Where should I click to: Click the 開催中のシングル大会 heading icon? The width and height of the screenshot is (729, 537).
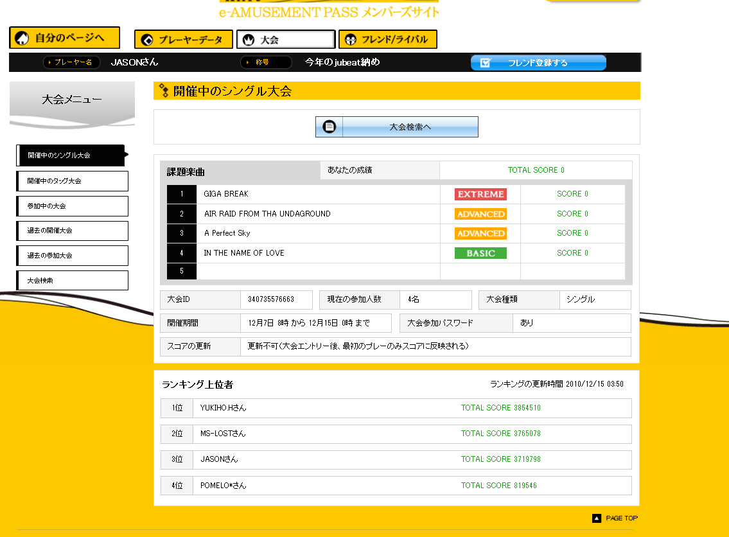pos(164,91)
